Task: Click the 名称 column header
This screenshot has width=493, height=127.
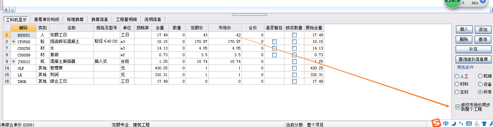Action: tap(71, 28)
